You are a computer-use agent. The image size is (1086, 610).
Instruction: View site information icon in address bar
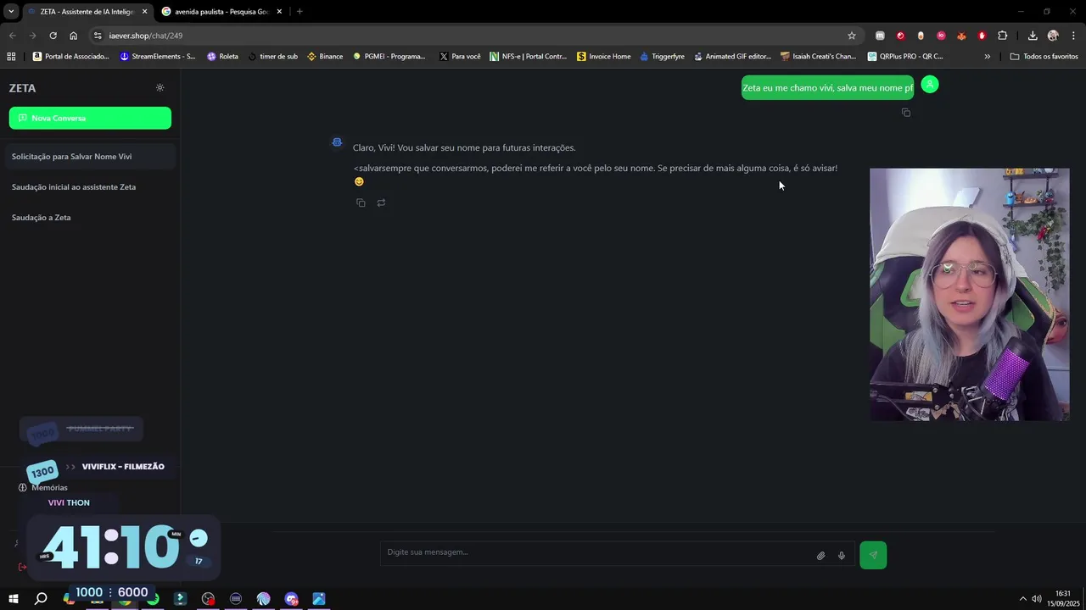(98, 36)
